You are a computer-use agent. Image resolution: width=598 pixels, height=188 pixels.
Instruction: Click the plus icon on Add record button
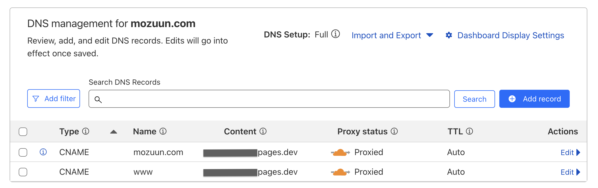[x=512, y=99]
